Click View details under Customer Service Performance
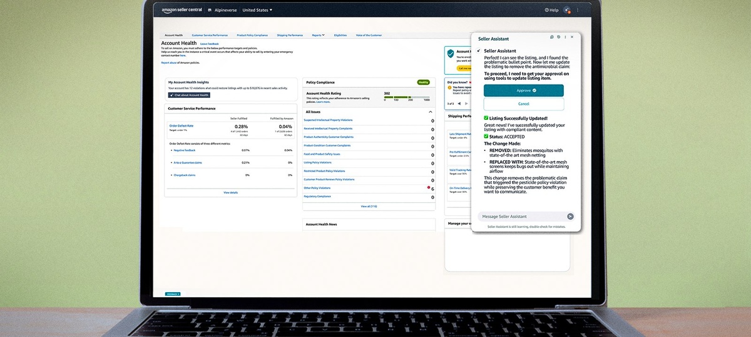 pos(230,192)
